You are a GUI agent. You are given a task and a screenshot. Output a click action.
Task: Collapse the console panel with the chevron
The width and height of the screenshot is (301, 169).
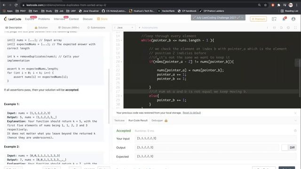(295, 121)
